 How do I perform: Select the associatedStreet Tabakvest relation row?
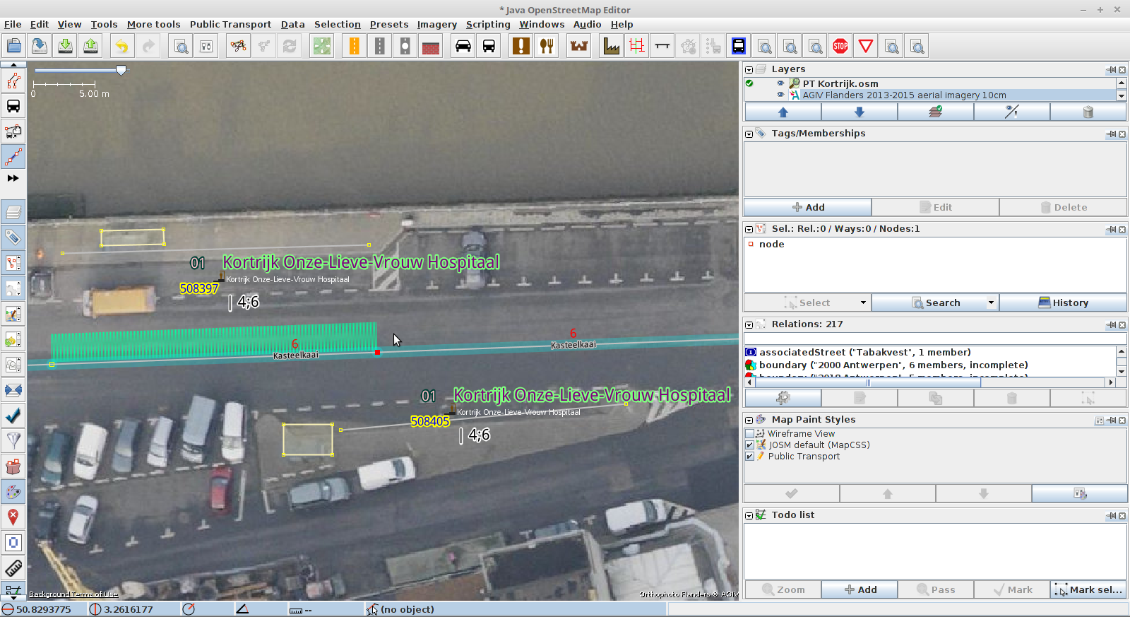[929, 352]
